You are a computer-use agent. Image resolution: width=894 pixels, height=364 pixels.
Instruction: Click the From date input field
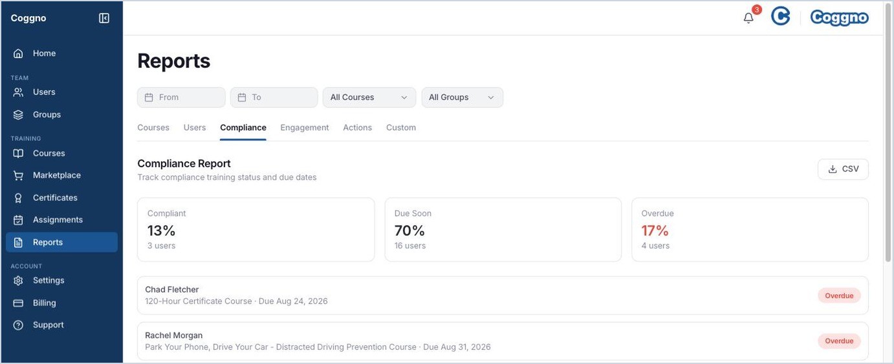[181, 97]
